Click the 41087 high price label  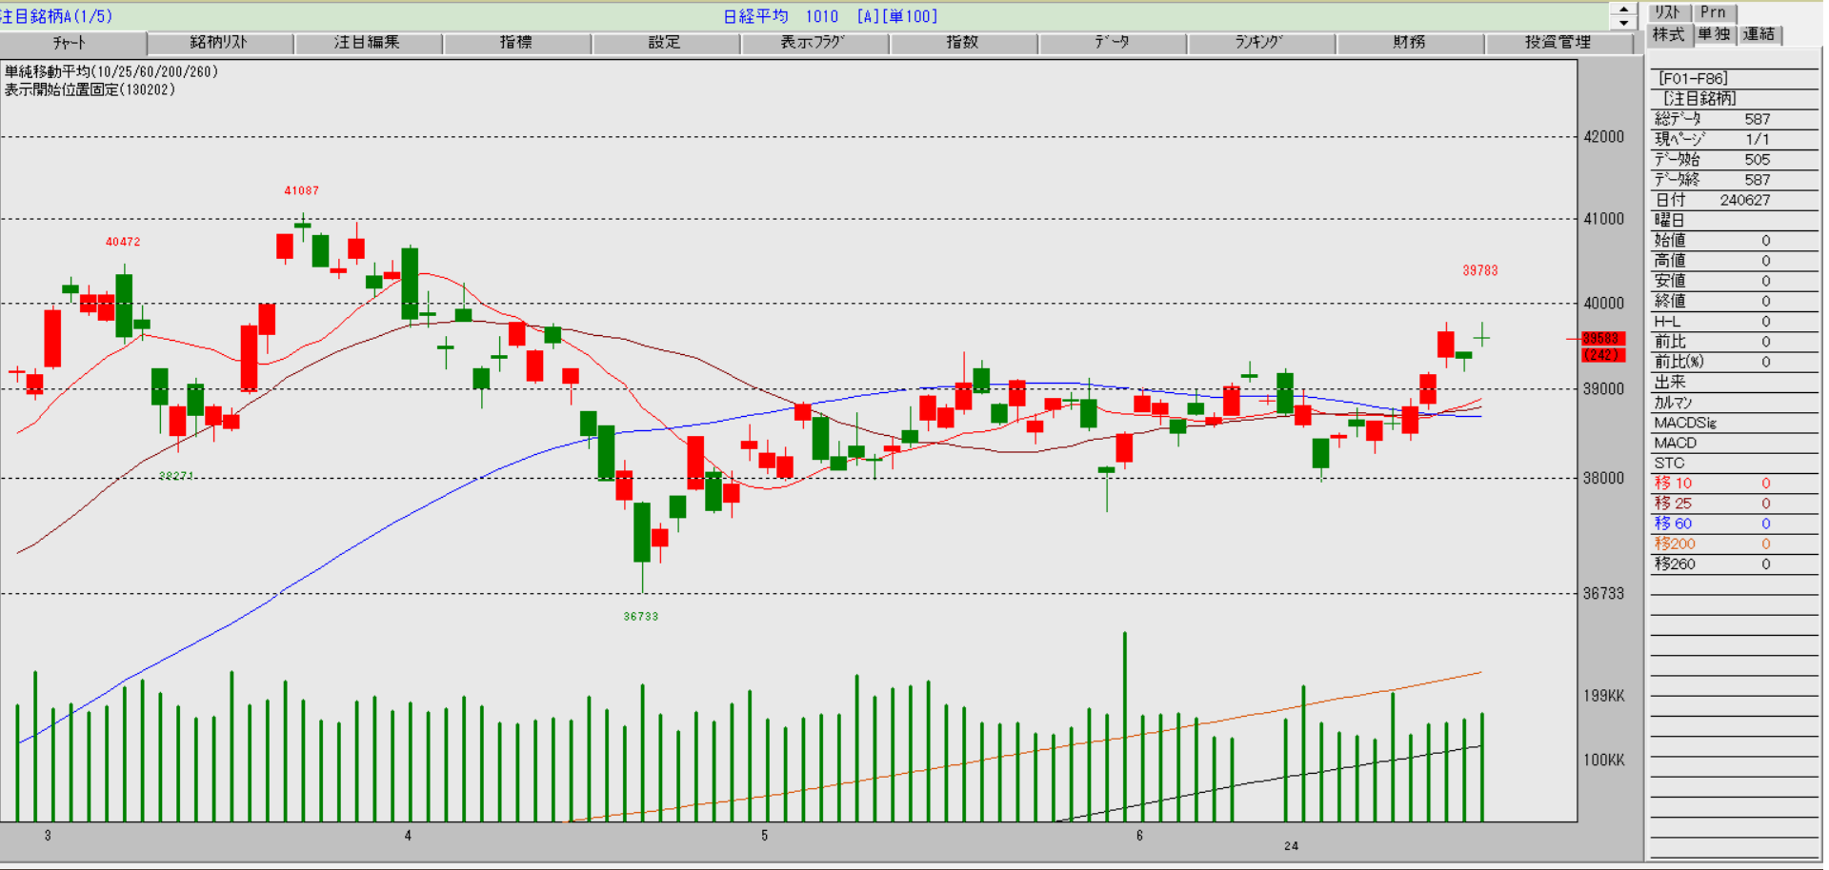click(301, 190)
